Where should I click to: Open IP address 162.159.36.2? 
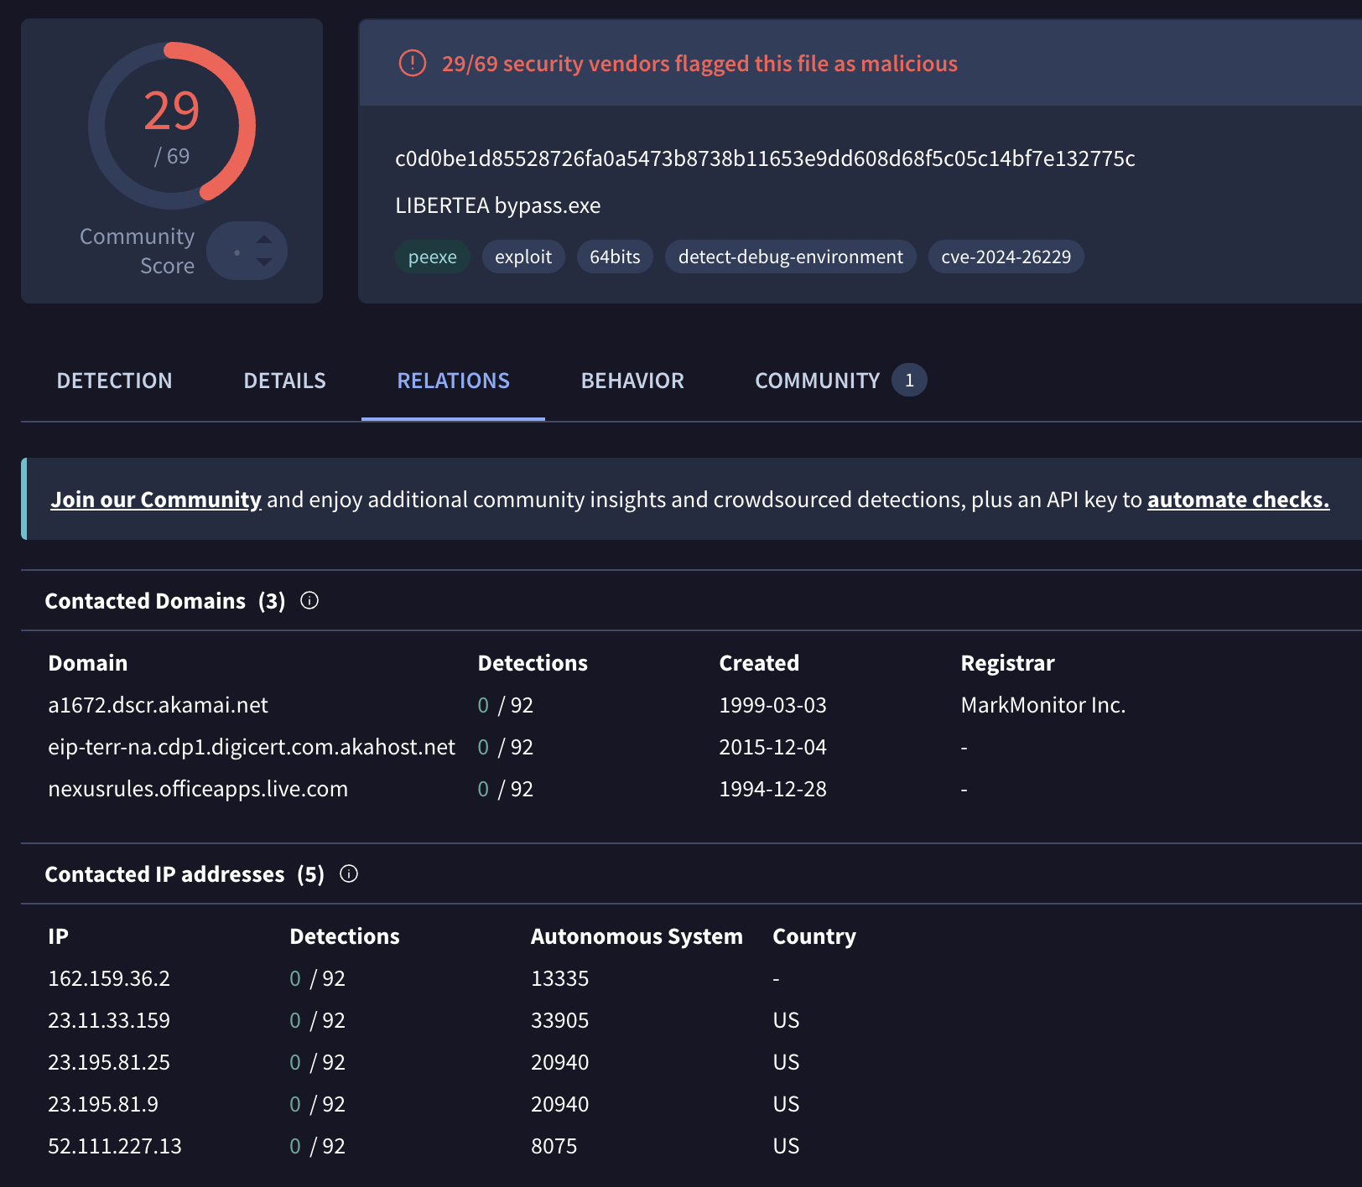[x=109, y=978]
